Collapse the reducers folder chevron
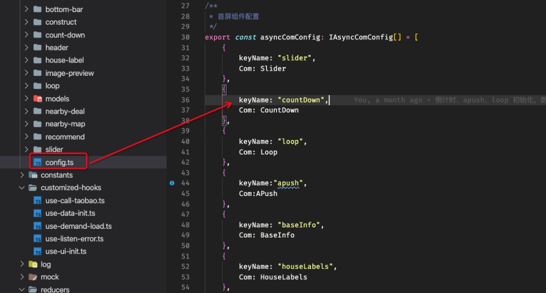The width and height of the screenshot is (546, 293). 22,289
